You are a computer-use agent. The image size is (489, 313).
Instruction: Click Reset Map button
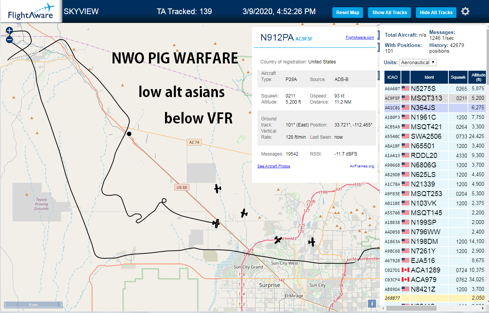pyautogui.click(x=348, y=13)
